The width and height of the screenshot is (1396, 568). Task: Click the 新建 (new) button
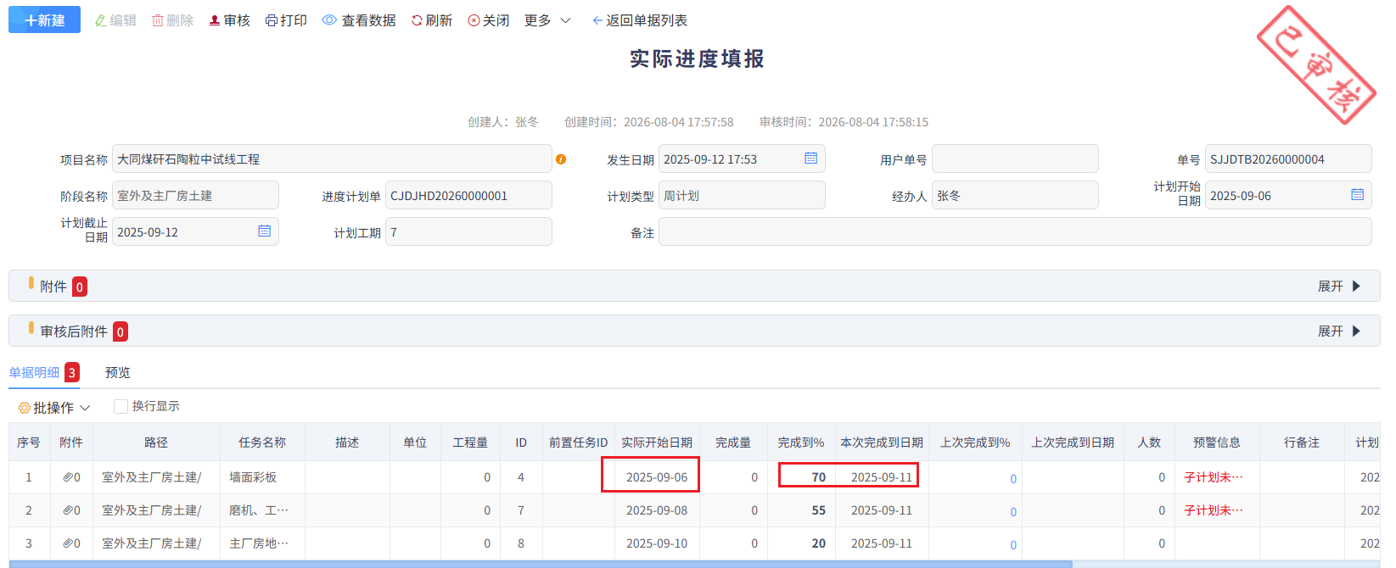tap(44, 19)
